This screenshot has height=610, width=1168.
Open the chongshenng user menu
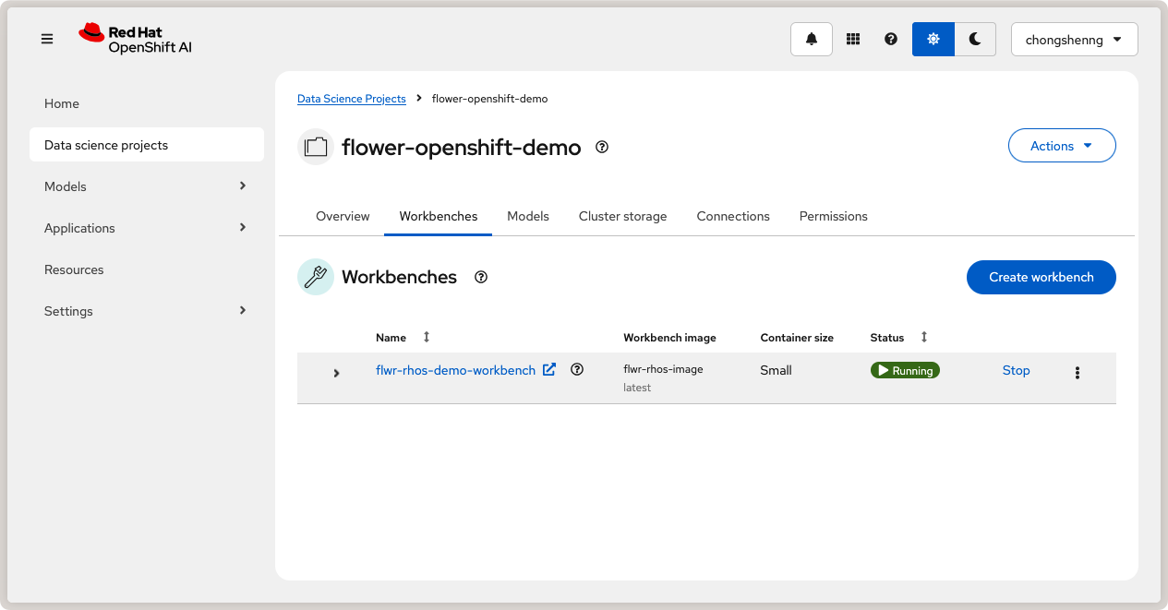pyautogui.click(x=1074, y=40)
